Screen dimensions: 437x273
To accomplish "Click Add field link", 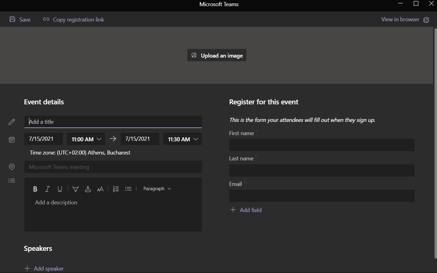I will [246, 210].
